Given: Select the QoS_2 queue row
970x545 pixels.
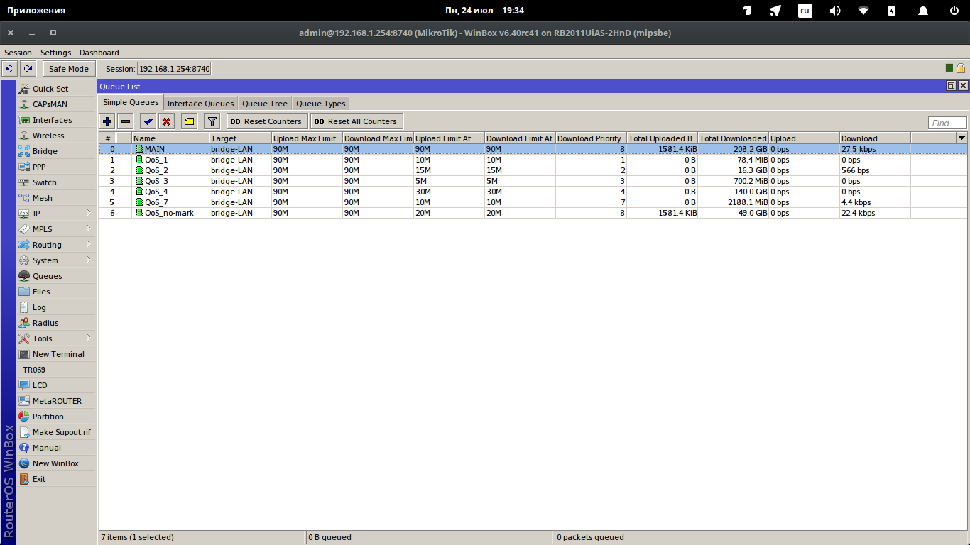Looking at the screenshot, I should click(533, 170).
